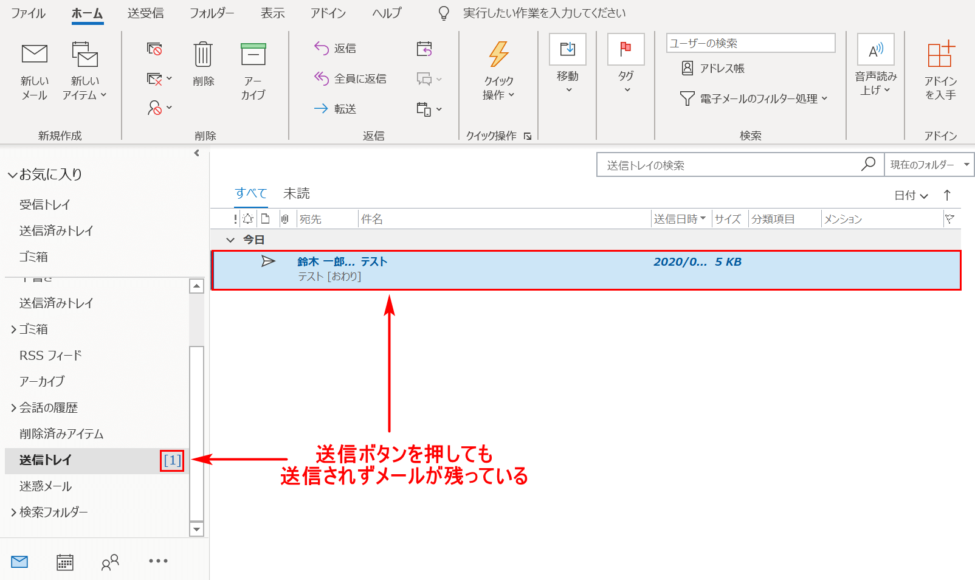Show すべて messages filter

(x=251, y=193)
